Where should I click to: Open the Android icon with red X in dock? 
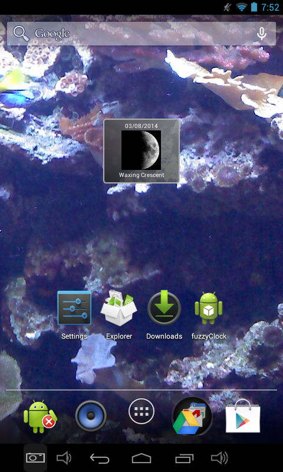40,417
